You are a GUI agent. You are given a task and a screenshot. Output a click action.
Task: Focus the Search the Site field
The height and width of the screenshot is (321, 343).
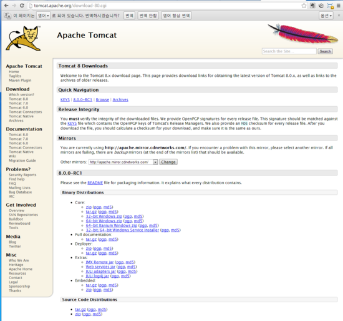click(289, 51)
